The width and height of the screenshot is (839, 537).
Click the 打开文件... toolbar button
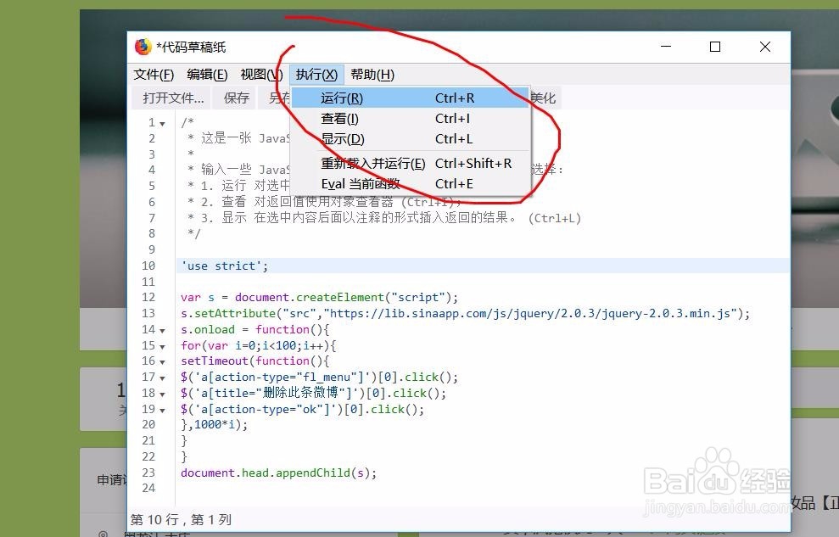pos(173,98)
